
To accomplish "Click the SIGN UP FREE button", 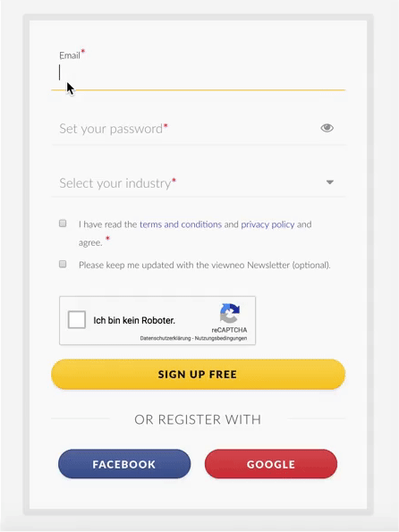I will (199, 375).
